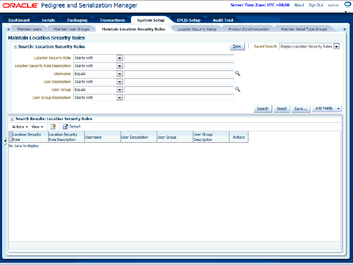Click the User Group column header

click(175, 137)
